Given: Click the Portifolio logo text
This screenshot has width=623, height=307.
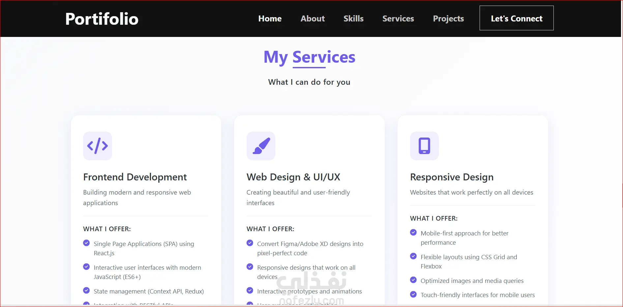Looking at the screenshot, I should coord(102,19).
